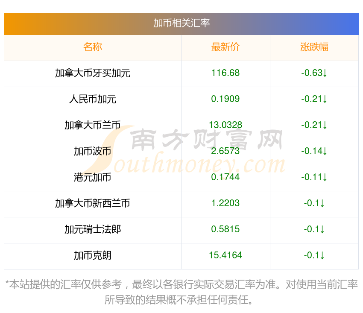The image size is (363, 313).
Task: Click the change value -0.63↓
Action: [x=314, y=73]
